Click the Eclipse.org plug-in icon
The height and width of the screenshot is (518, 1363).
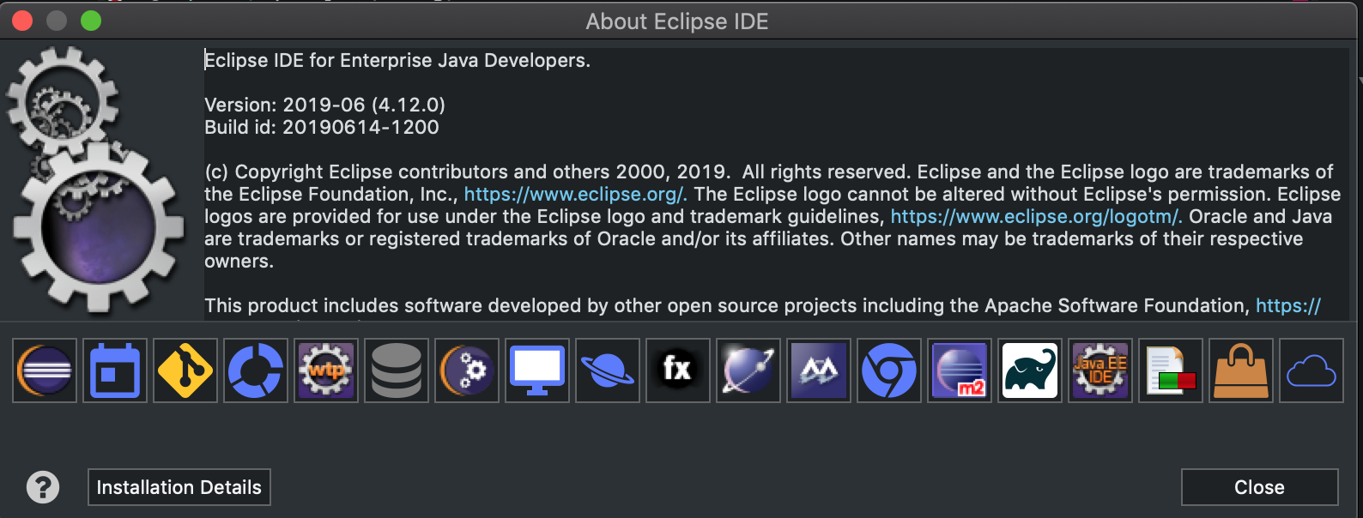(x=45, y=370)
